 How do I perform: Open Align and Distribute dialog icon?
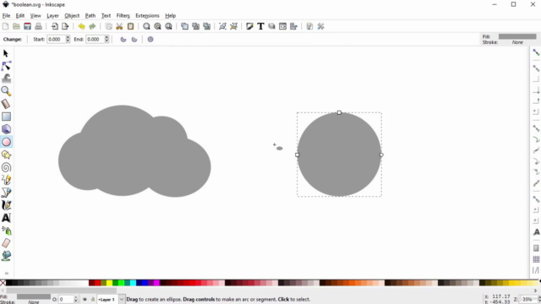click(x=293, y=26)
